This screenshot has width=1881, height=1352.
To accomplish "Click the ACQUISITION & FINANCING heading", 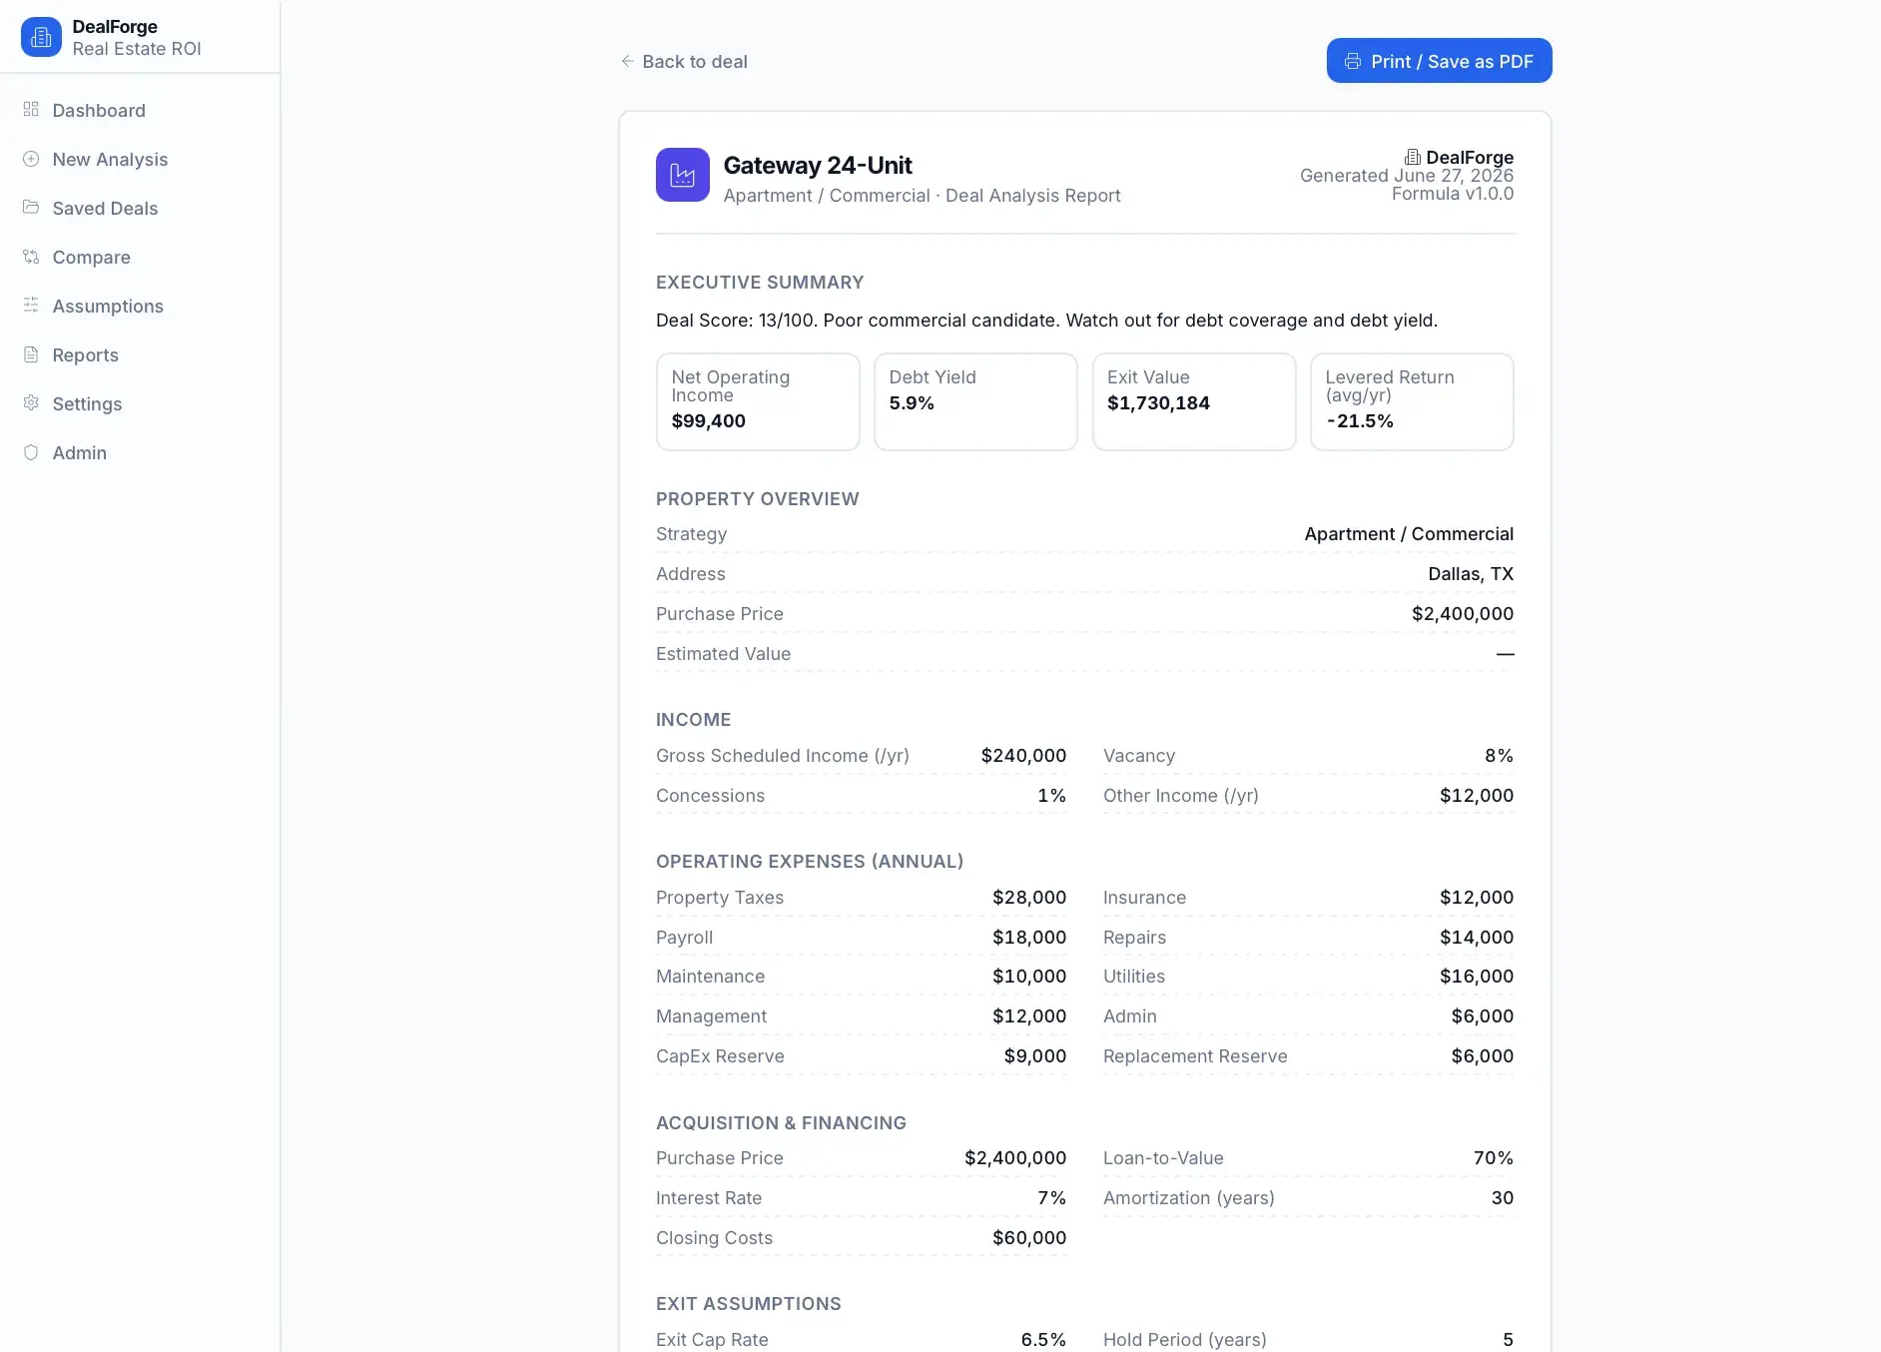I will pos(781,1123).
